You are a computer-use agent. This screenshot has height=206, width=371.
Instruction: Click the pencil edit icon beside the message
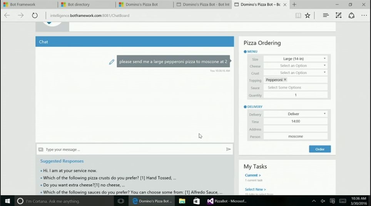[x=112, y=62]
